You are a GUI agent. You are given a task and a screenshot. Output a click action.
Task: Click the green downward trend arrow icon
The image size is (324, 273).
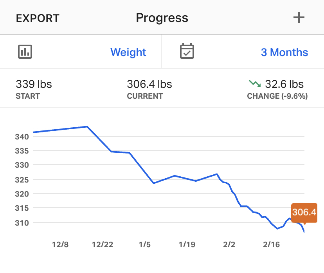[x=255, y=83]
